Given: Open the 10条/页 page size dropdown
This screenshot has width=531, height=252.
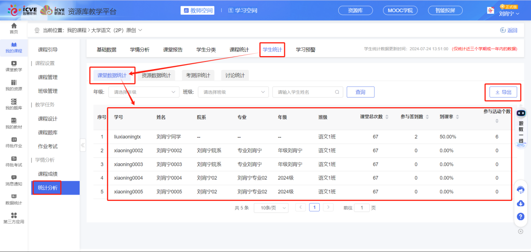Looking at the screenshot, I should [271, 208].
